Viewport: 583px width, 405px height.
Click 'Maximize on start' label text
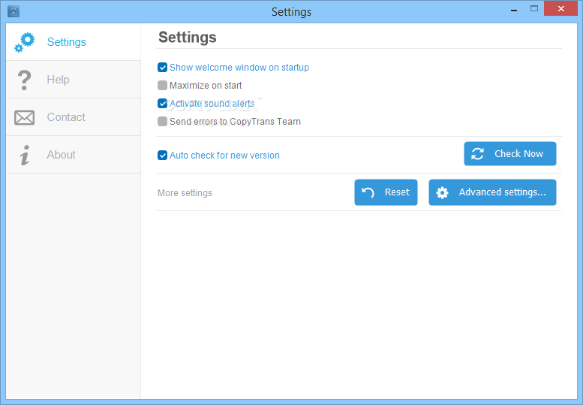click(206, 85)
